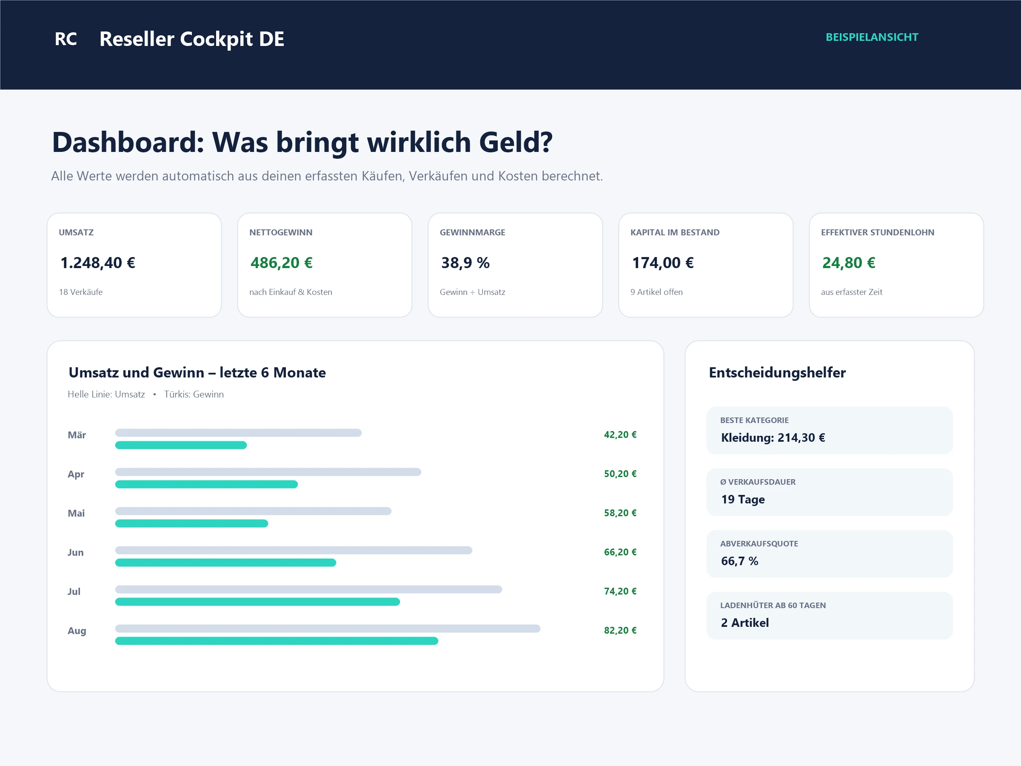1021x766 pixels.
Task: Click 'Gewinn ÷ Umsatz' text
Action: (472, 292)
